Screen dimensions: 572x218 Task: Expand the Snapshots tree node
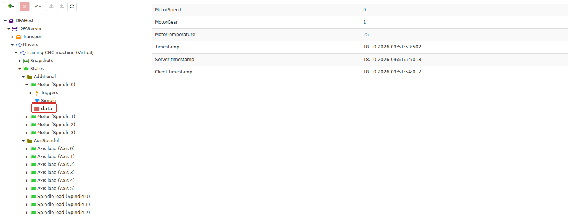[20, 61]
